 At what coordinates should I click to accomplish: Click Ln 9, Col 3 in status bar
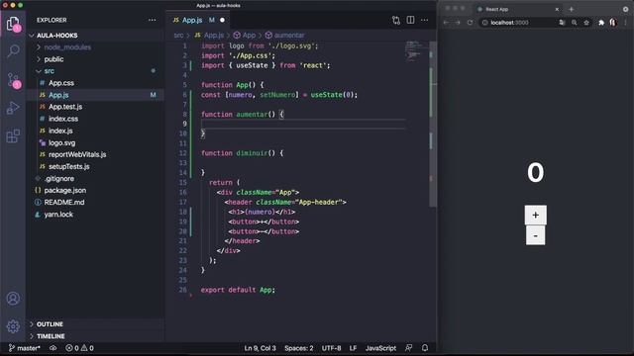[260, 348]
